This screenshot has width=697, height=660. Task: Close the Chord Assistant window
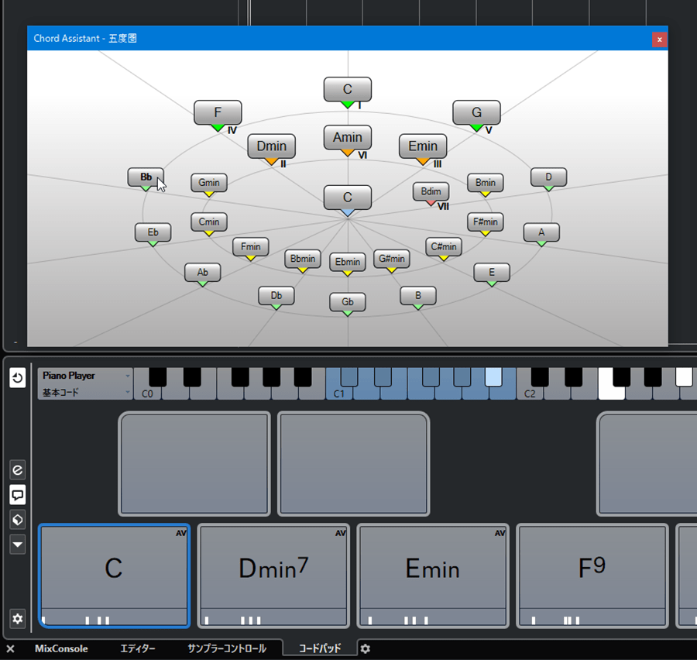[659, 40]
